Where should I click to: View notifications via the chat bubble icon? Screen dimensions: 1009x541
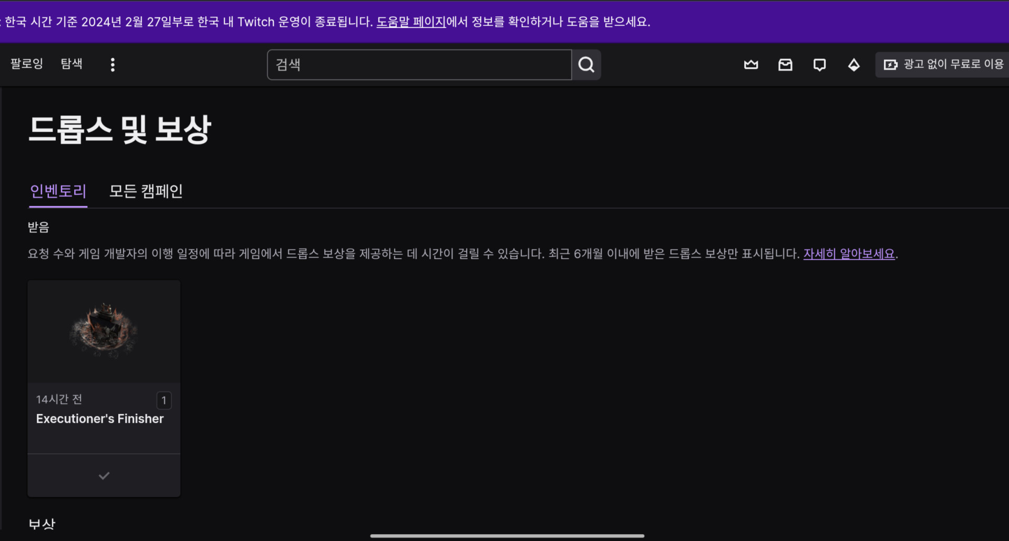click(x=819, y=65)
